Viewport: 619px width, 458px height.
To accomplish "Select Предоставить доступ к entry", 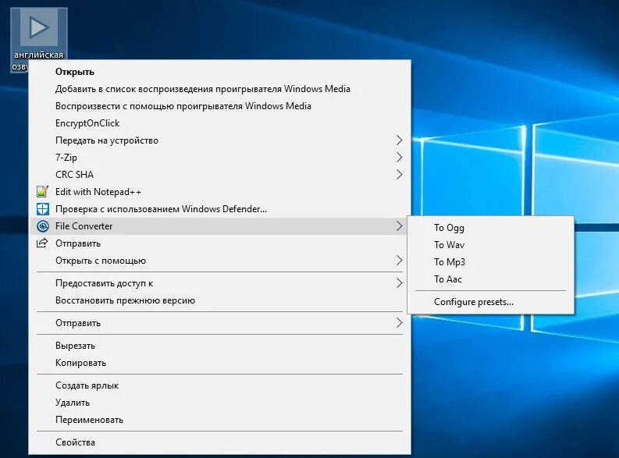I will coord(219,283).
